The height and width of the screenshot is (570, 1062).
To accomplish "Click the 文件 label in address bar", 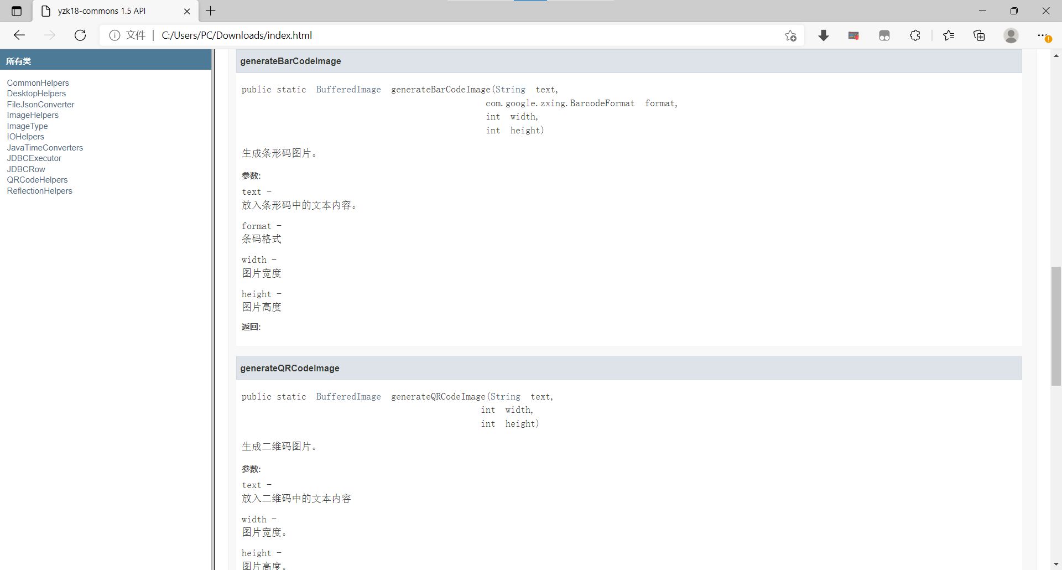I will coord(136,35).
